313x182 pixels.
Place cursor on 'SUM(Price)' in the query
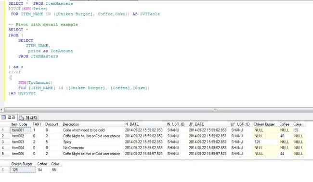(x=35, y=9)
